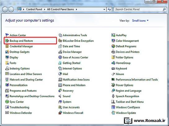Click the Internet Options icon

tap(60, 68)
